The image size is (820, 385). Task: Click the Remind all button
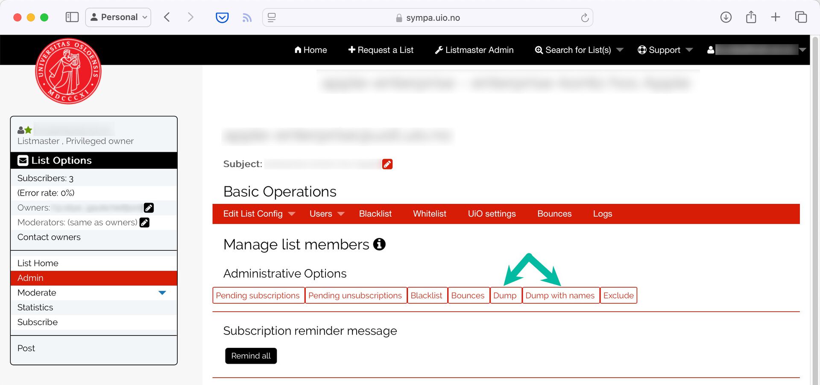coord(251,356)
